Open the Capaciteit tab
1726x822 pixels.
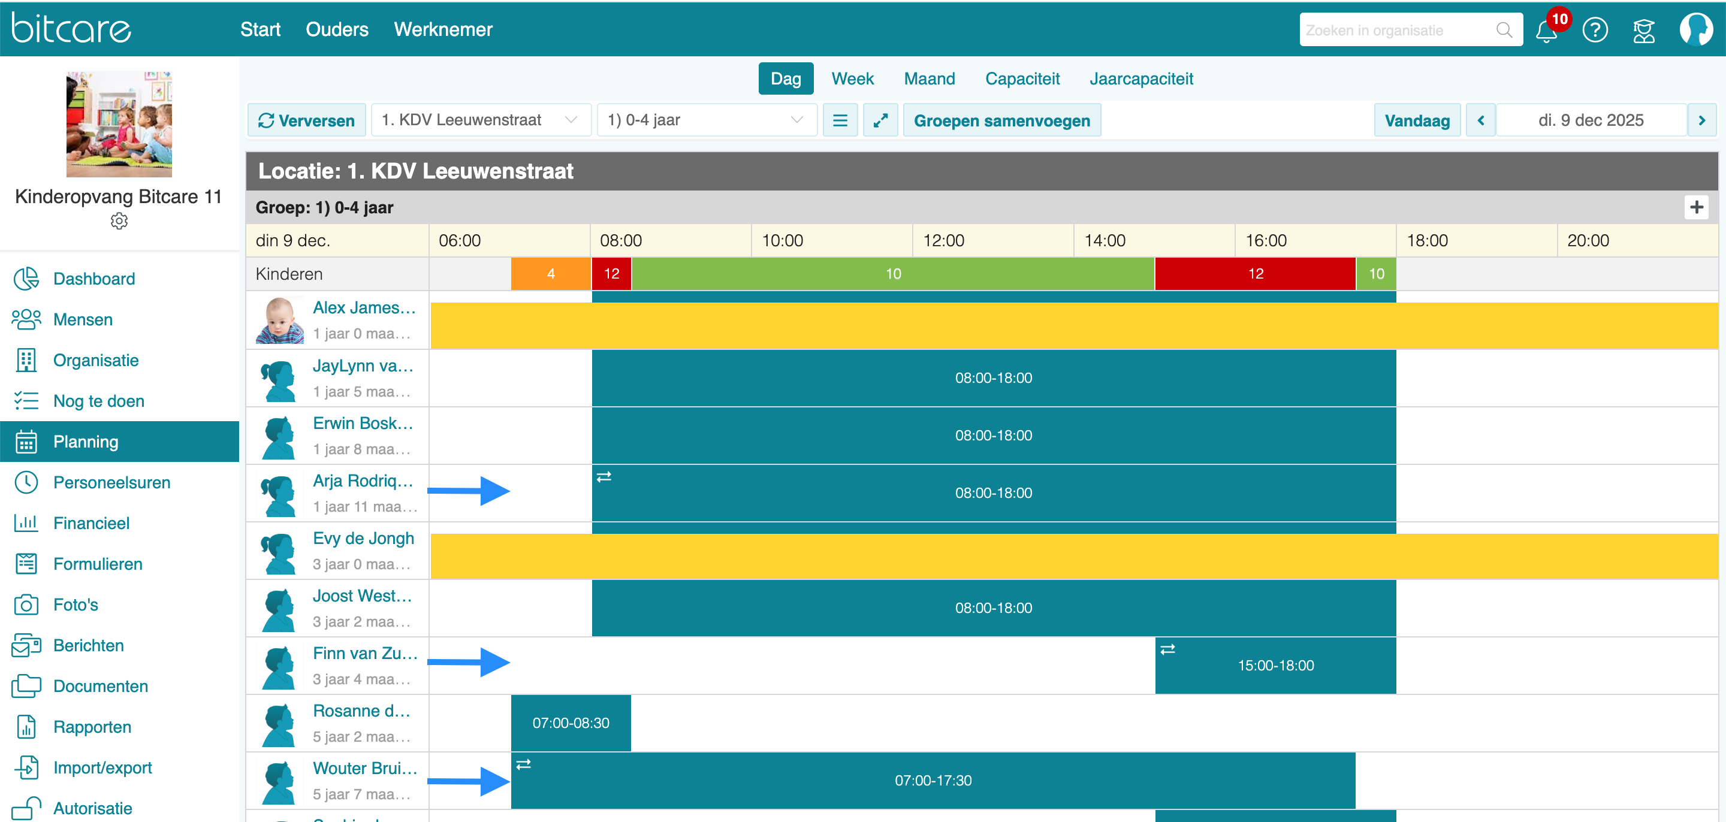click(1022, 79)
